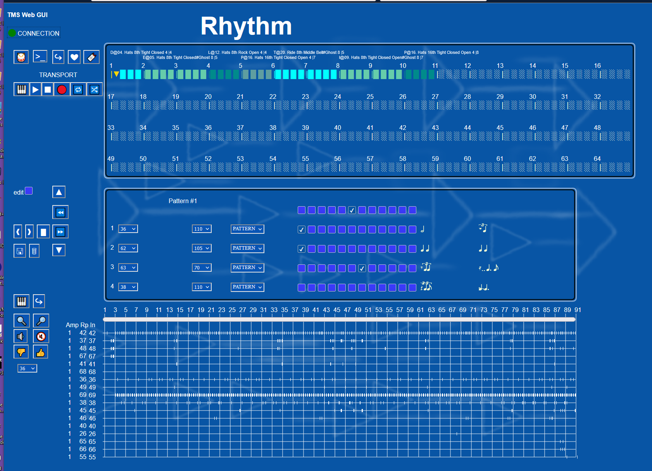Click the tag label icon
The image size is (652, 471).
(x=91, y=57)
